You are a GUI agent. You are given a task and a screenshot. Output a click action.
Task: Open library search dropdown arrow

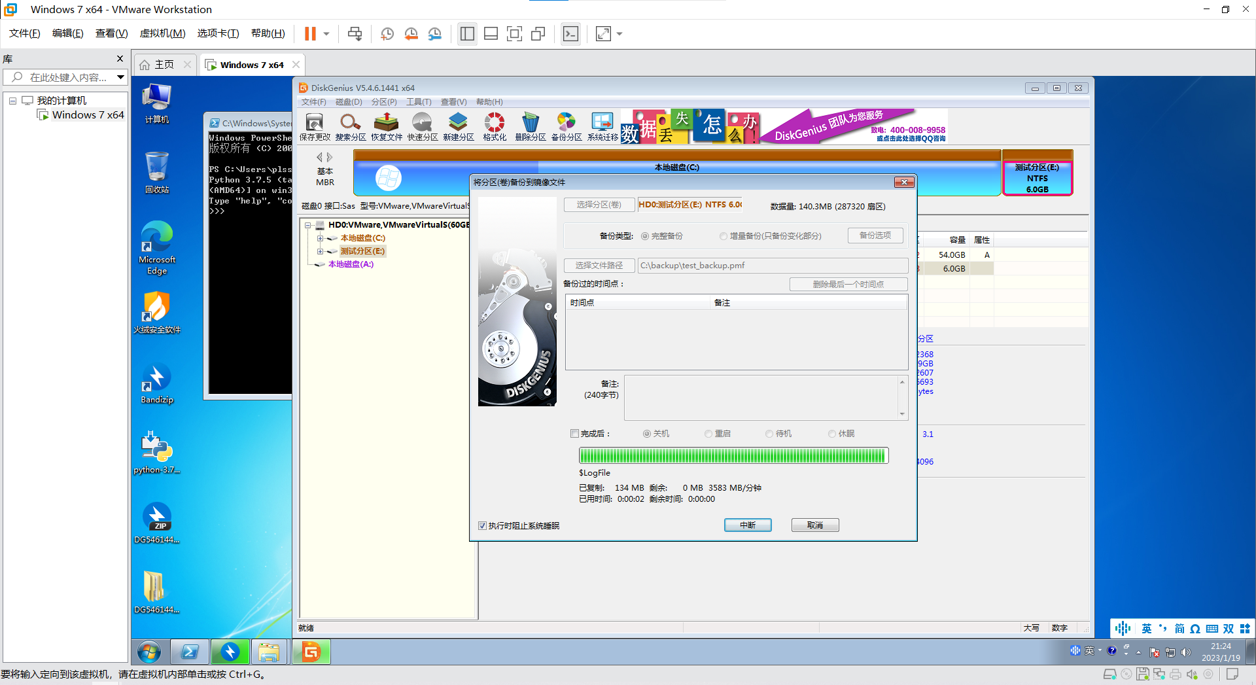click(x=120, y=77)
